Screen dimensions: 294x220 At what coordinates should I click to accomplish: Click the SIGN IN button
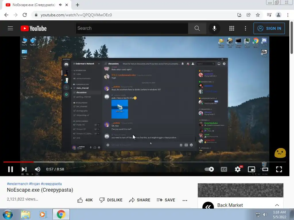(269, 28)
